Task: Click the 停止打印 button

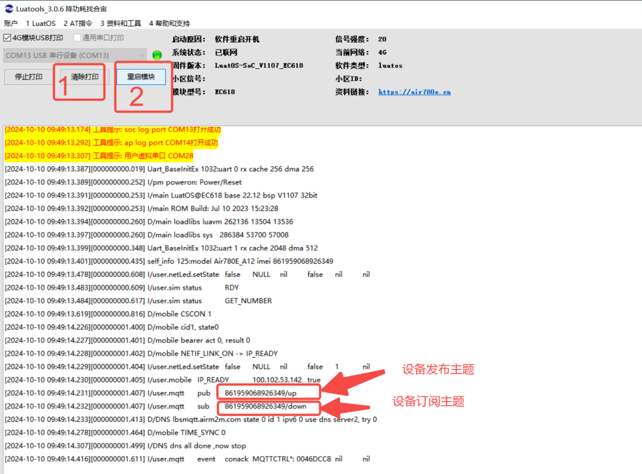Action: 29,77
